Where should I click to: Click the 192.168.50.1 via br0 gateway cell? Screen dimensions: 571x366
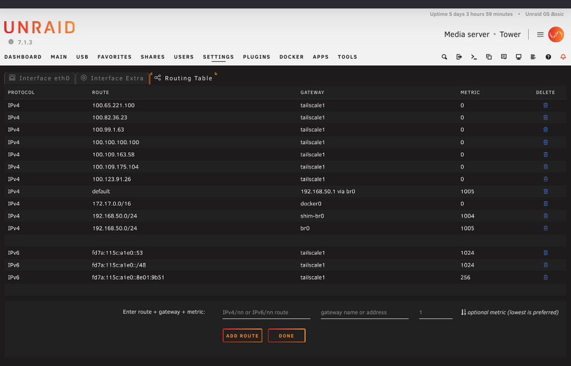pyautogui.click(x=328, y=191)
